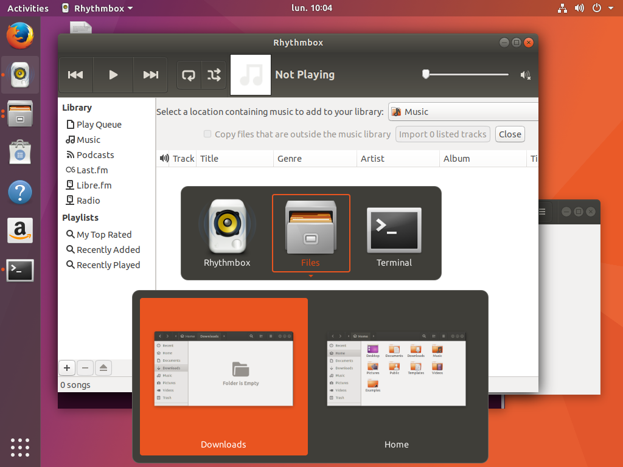Screen dimensions: 623x467
Task: Click the Close button beside Import
Action: click(510, 134)
